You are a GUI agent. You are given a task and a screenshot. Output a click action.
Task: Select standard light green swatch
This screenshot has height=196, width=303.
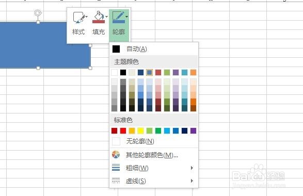click(149, 130)
